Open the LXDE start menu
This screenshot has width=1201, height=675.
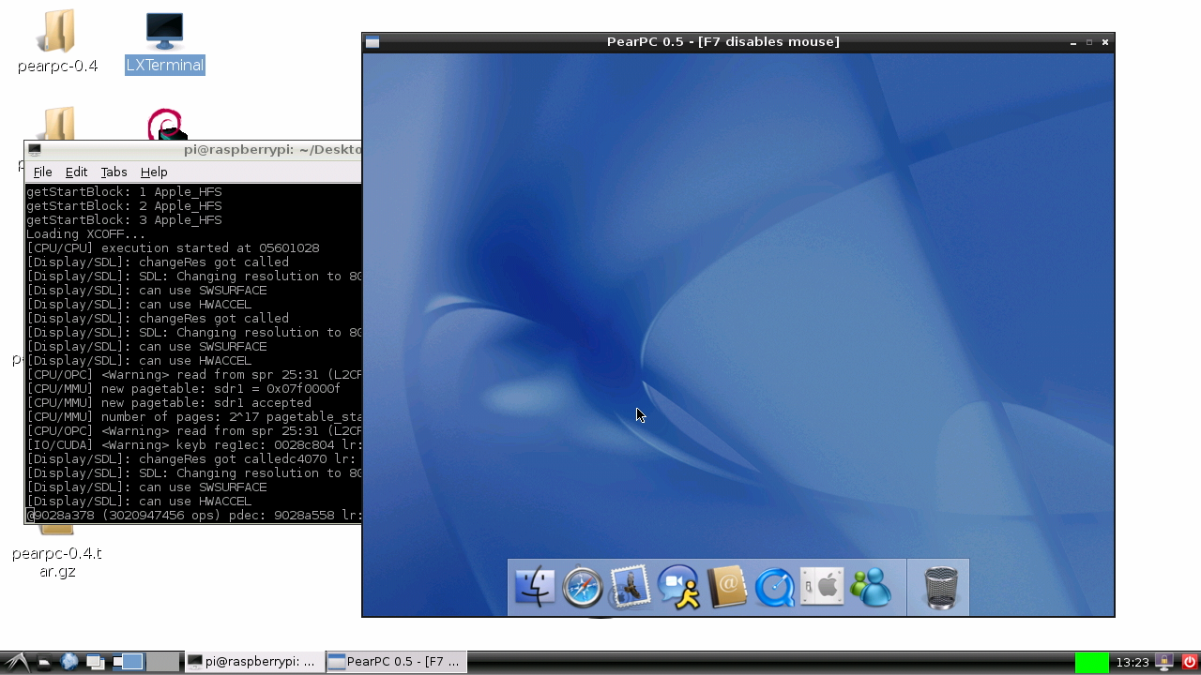pos(16,662)
